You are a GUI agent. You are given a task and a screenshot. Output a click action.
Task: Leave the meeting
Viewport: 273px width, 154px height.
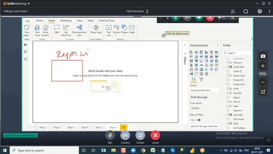pos(155,135)
